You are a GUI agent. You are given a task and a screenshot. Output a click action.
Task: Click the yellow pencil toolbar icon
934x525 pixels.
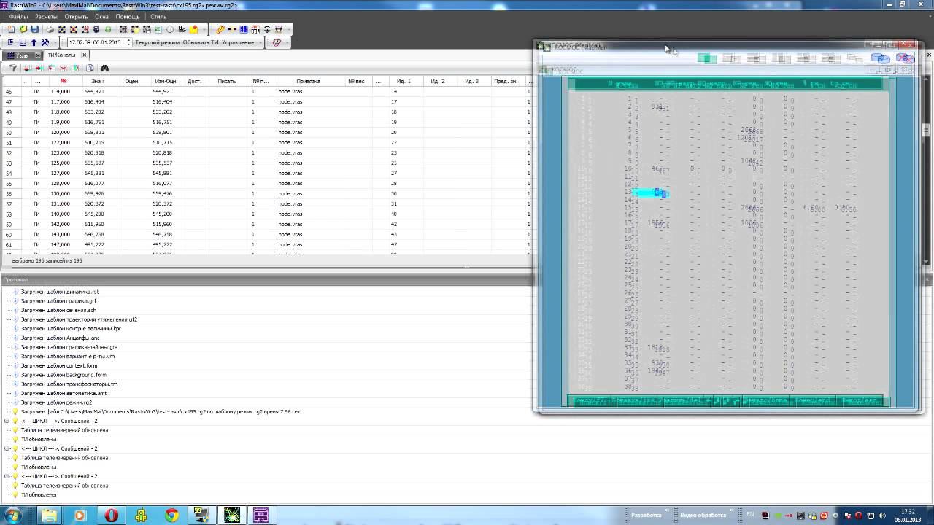tap(220, 29)
